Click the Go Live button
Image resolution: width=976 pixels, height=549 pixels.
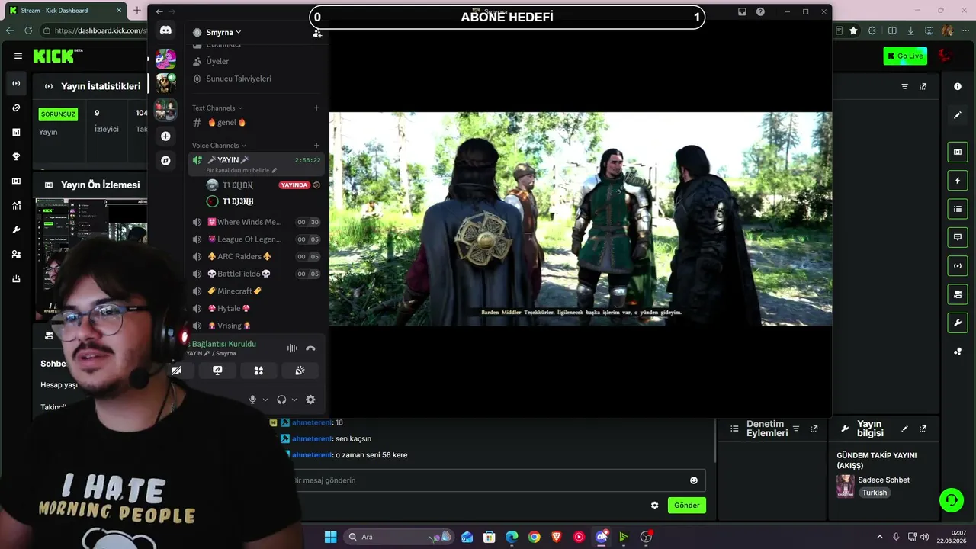pos(905,56)
